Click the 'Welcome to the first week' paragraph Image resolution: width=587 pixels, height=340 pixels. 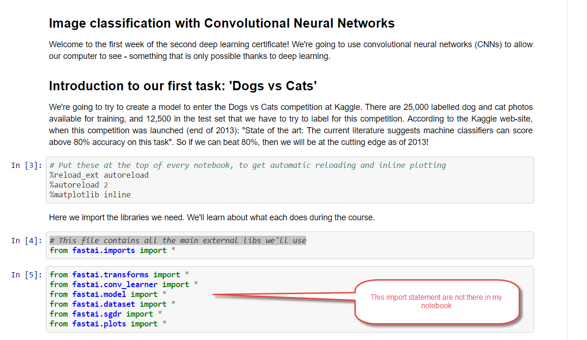coord(290,51)
